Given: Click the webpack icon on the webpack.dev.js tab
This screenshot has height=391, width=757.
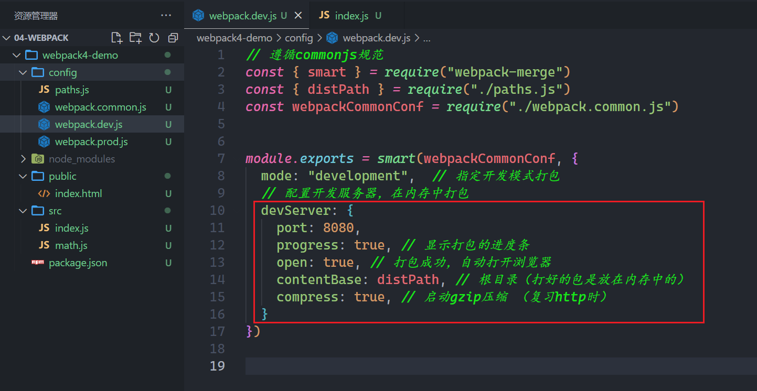Looking at the screenshot, I should point(198,16).
